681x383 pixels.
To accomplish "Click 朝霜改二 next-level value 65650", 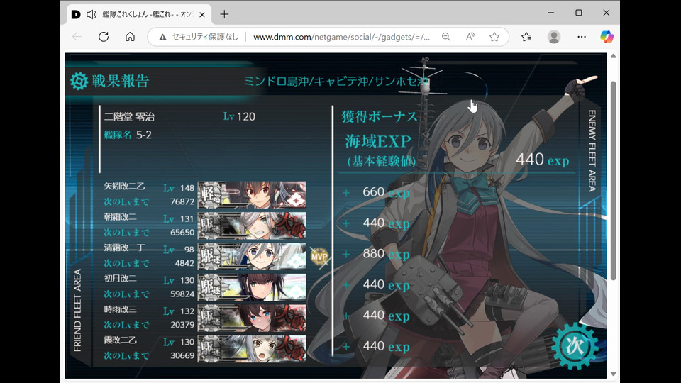I will coord(182,233).
